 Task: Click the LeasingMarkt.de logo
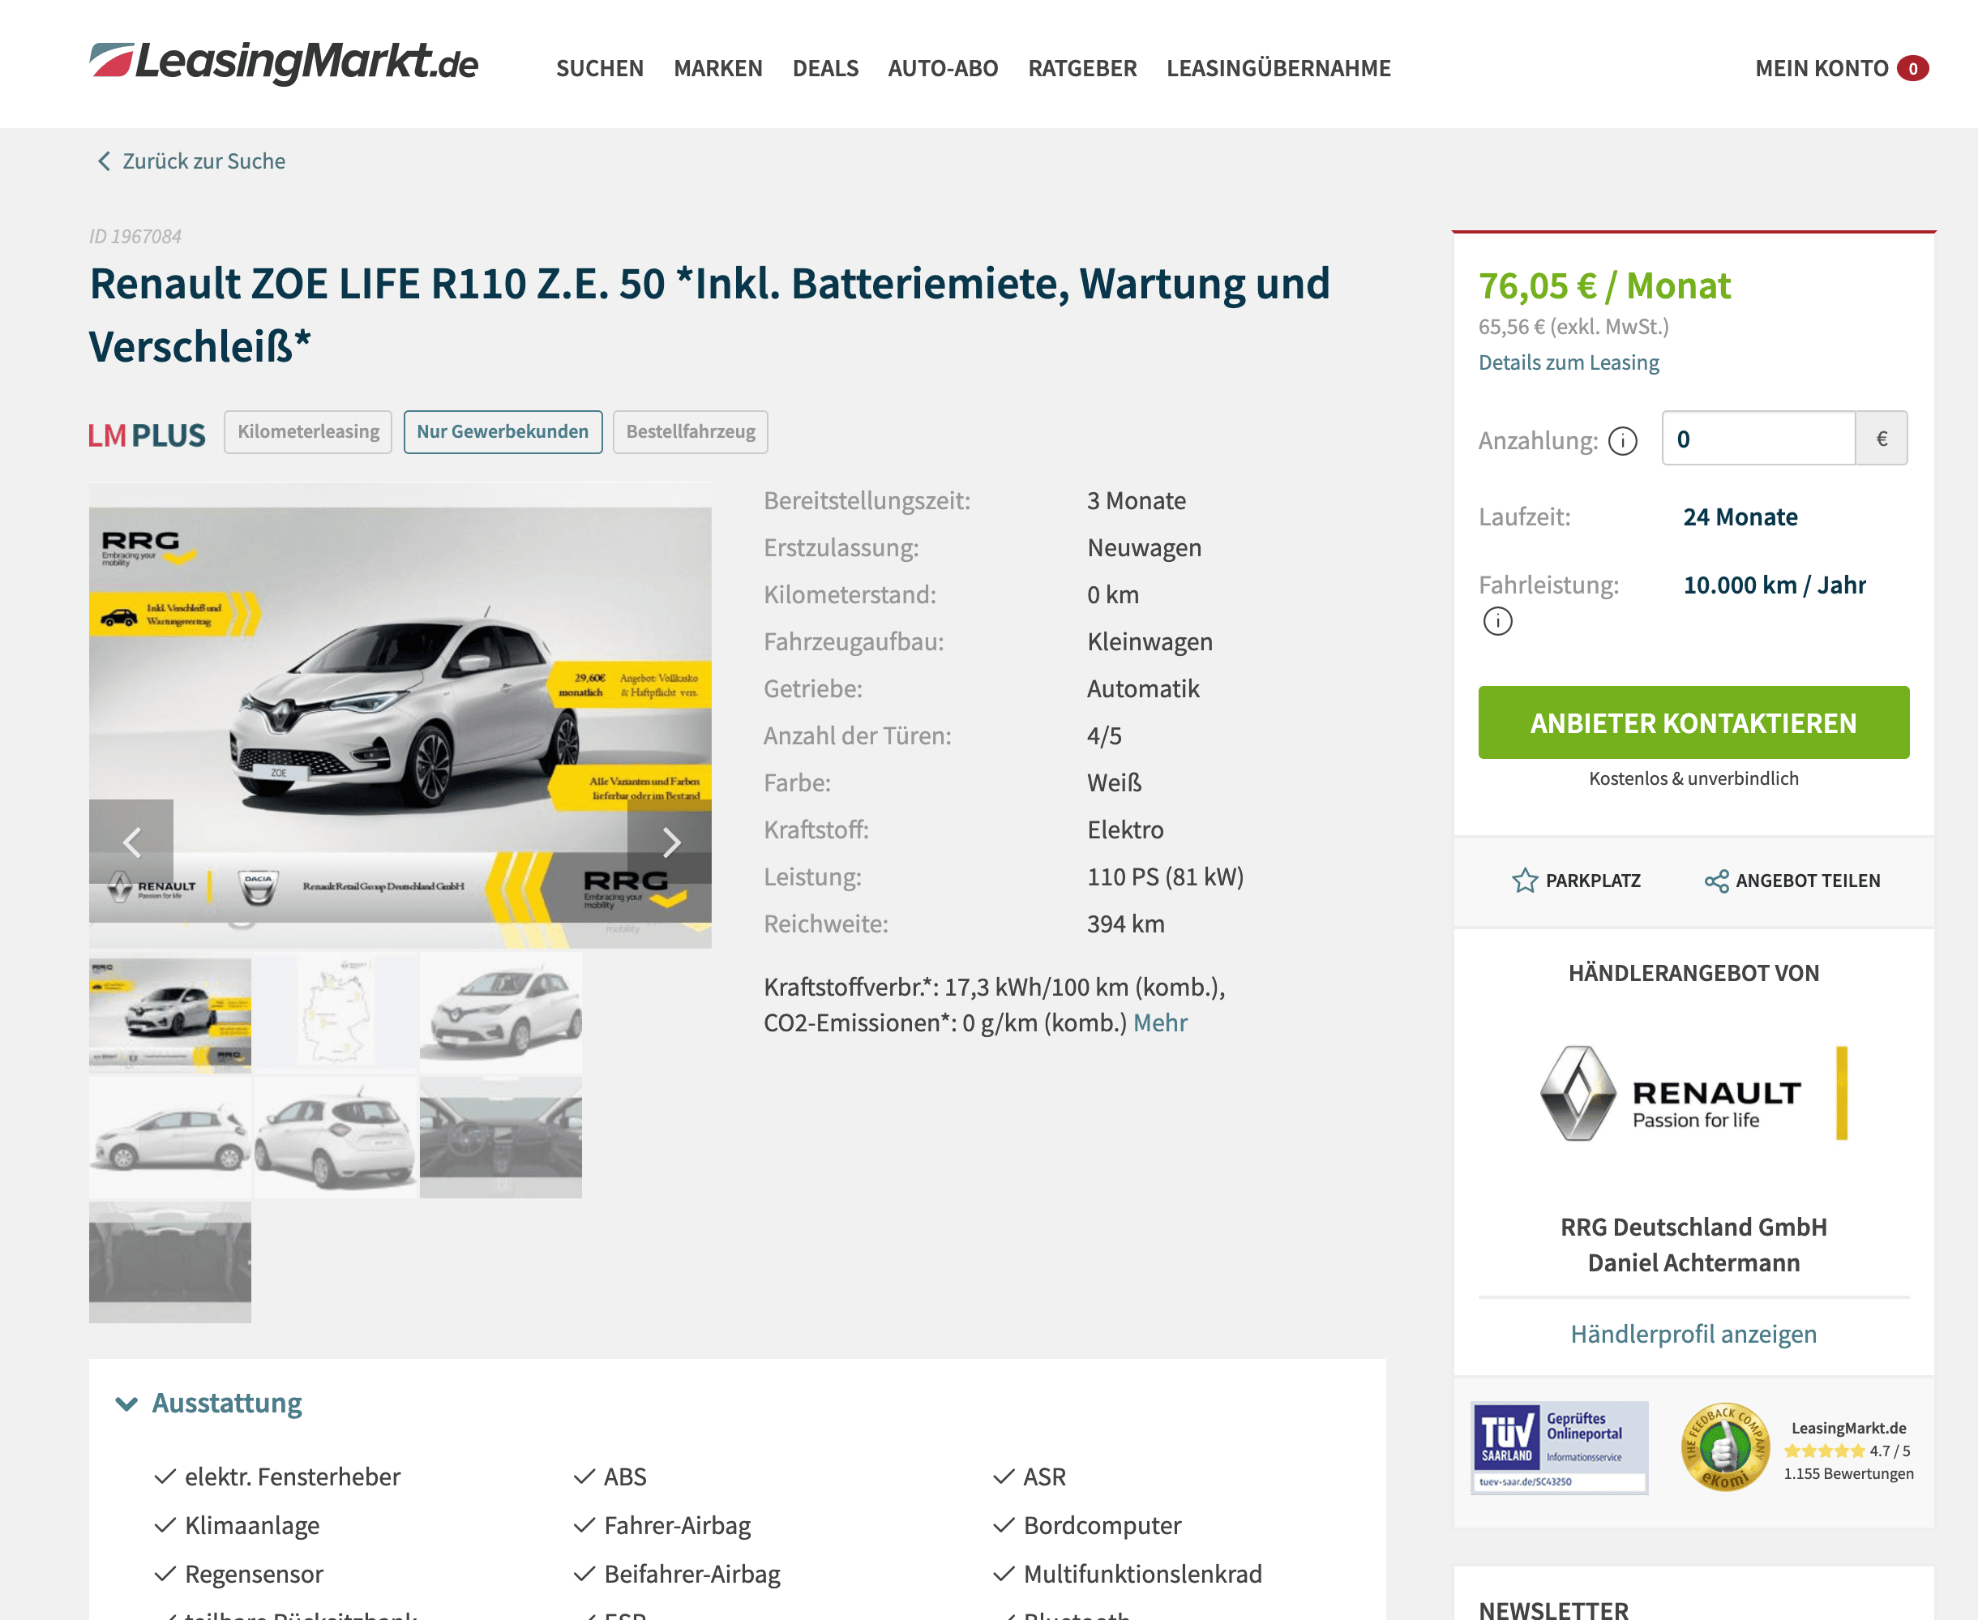284,62
